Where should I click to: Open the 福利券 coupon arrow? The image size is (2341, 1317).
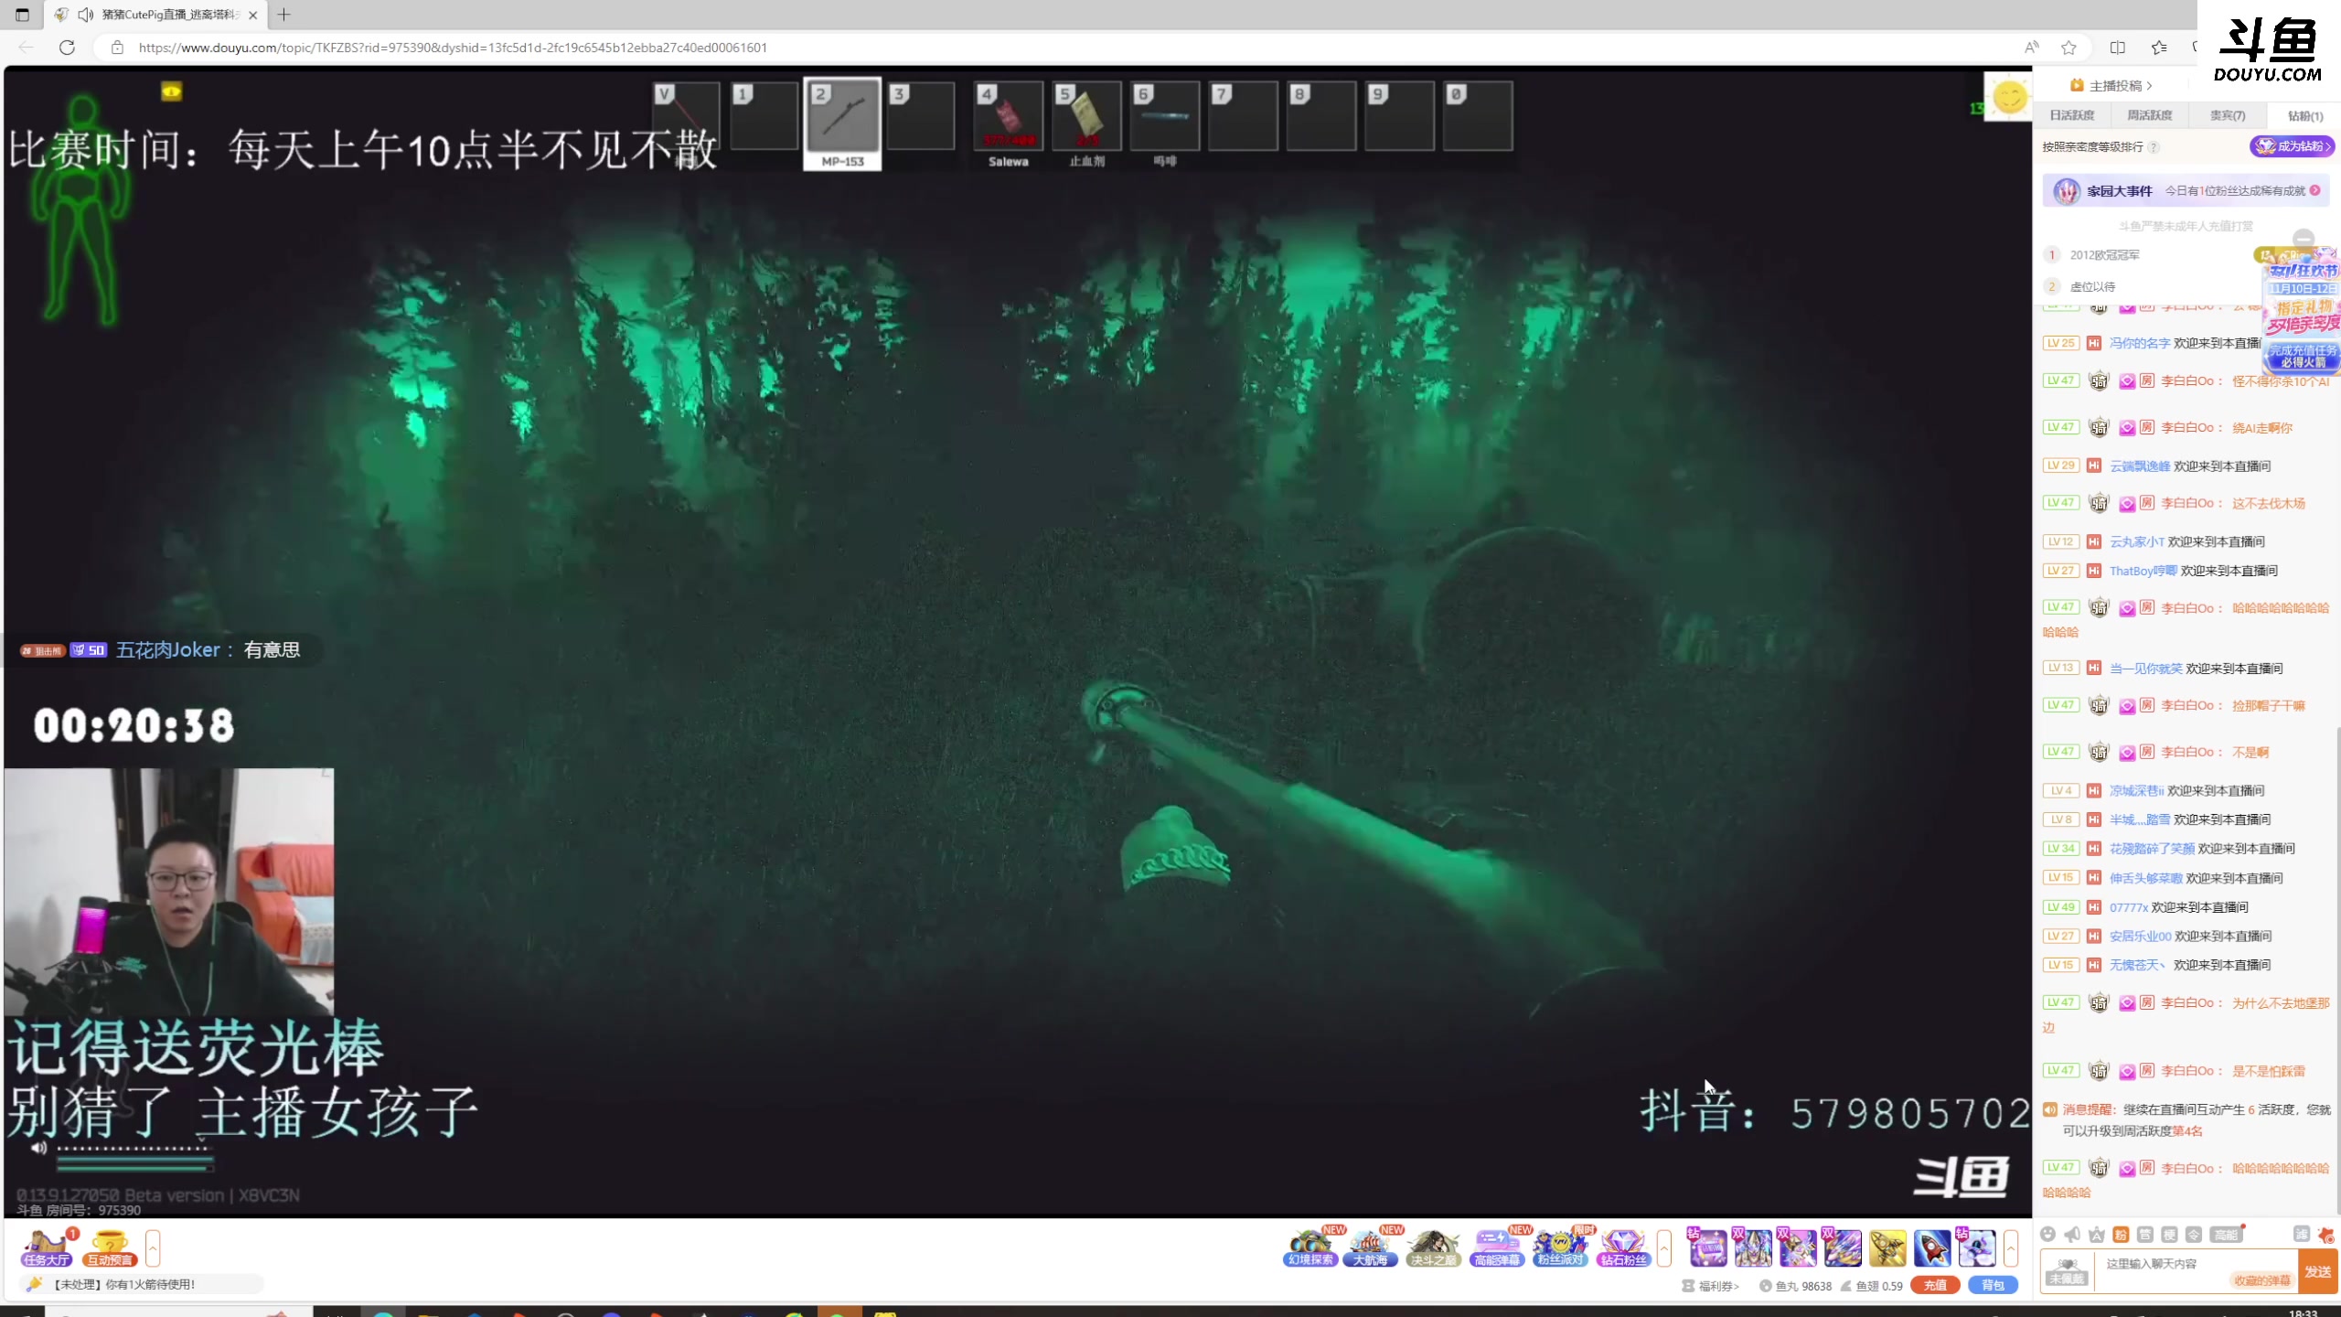[x=1711, y=1286]
